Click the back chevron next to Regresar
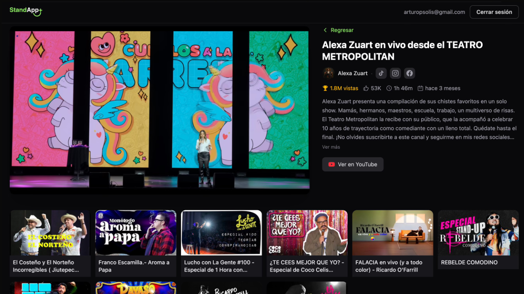This screenshot has width=524, height=294. (x=325, y=30)
